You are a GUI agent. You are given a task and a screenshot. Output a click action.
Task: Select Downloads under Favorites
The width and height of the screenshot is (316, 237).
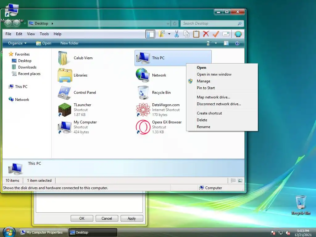tap(24, 67)
